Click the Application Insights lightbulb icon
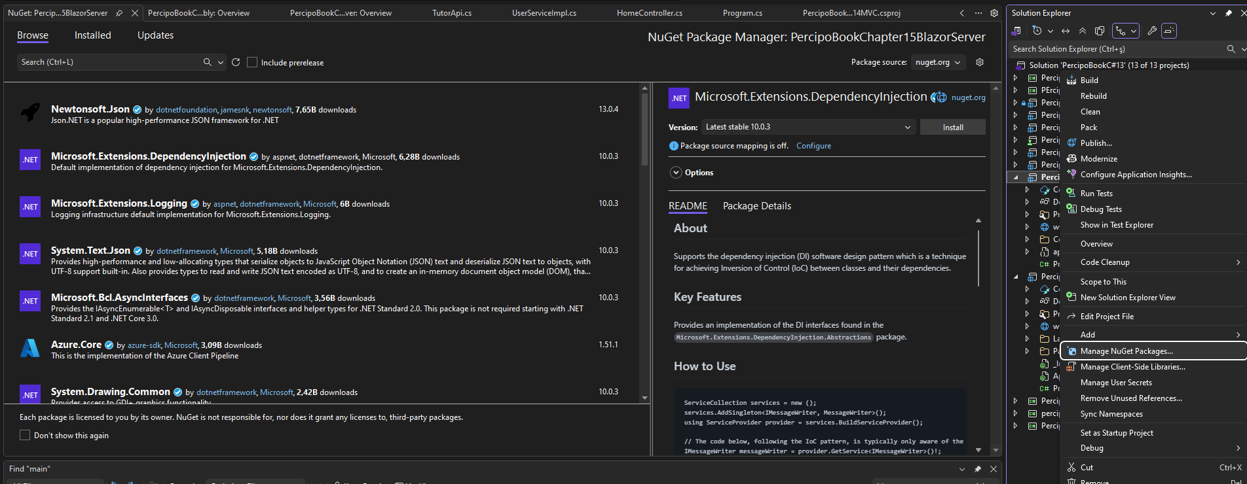The width and height of the screenshot is (1247, 484). 1071,174
